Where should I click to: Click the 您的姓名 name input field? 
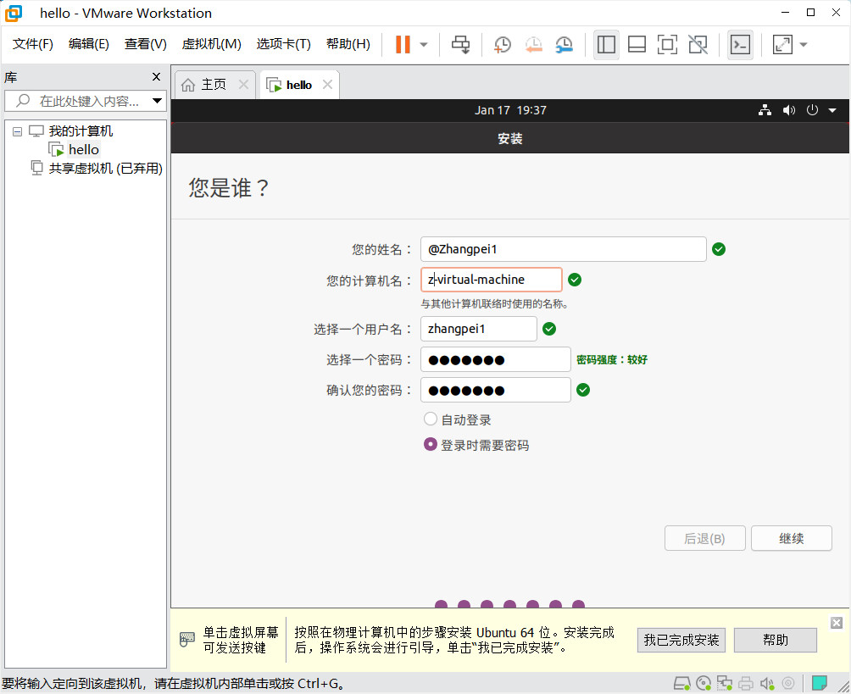pos(564,249)
